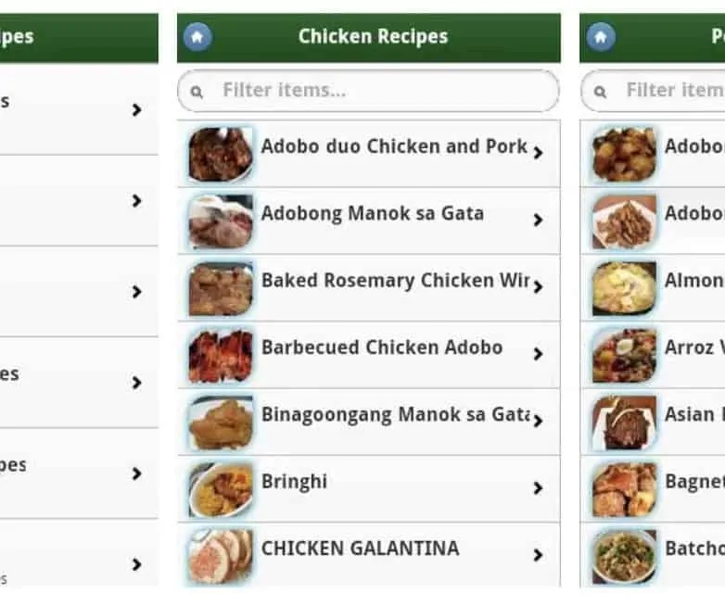Image resolution: width=725 pixels, height=606 pixels.
Task: Click inside the Chicken Recipes filter items field
Action: 380,91
